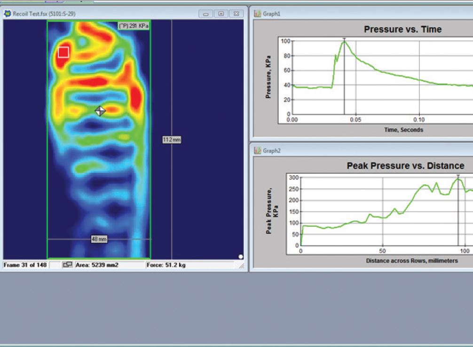Viewport: 473px width, 347px height.
Task: Click the Force 51.2 kg status field
Action: pos(166,265)
